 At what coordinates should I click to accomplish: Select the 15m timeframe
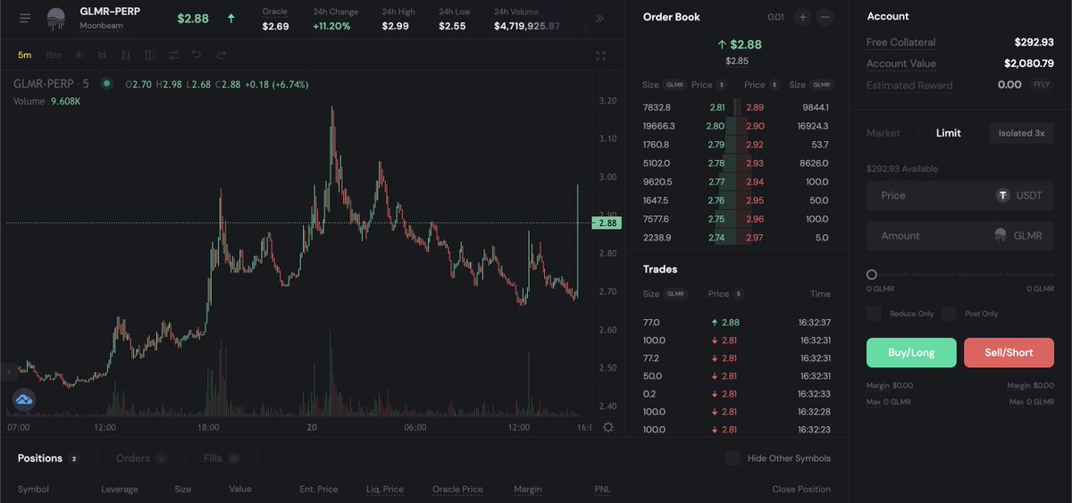(x=54, y=55)
